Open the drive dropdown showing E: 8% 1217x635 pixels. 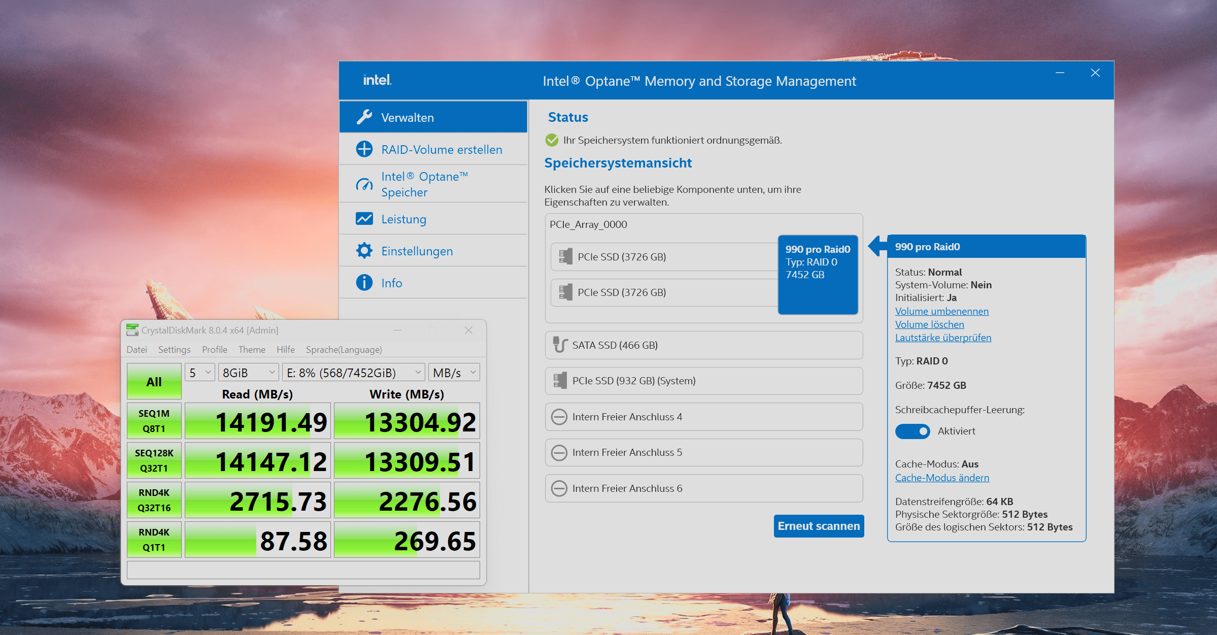click(x=354, y=373)
